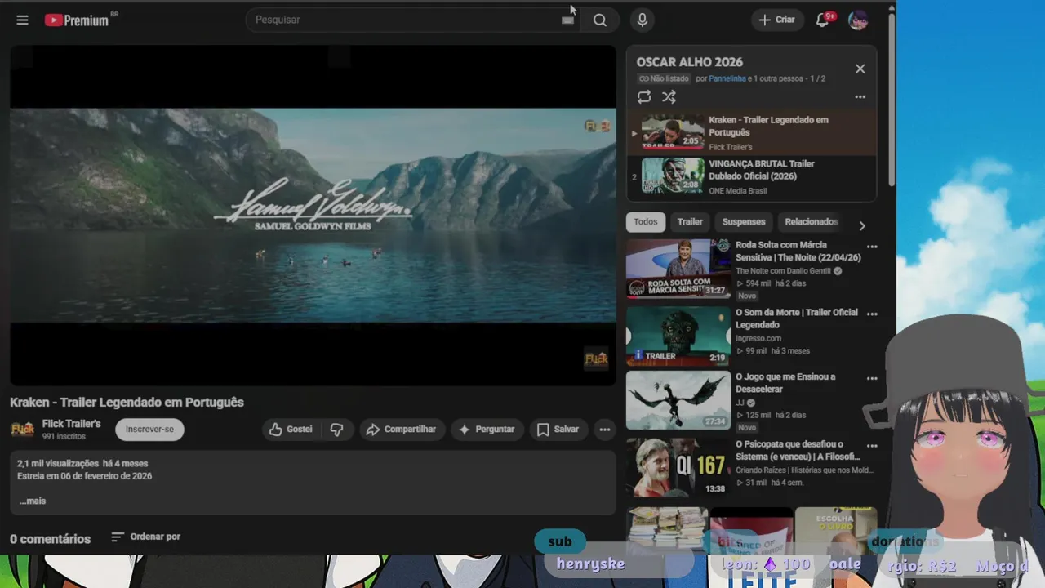Toggle playlist shuffle

pyautogui.click(x=669, y=96)
